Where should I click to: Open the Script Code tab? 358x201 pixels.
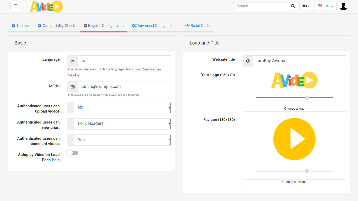click(x=197, y=26)
